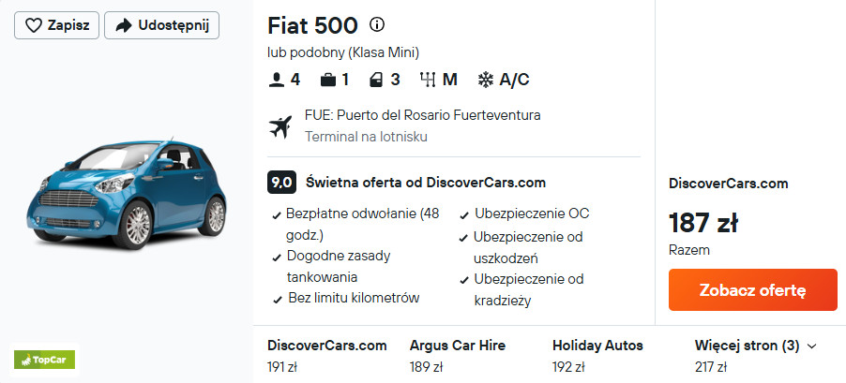This screenshot has width=846, height=383.
Task: Click the heart icon to save
Action: 34,25
